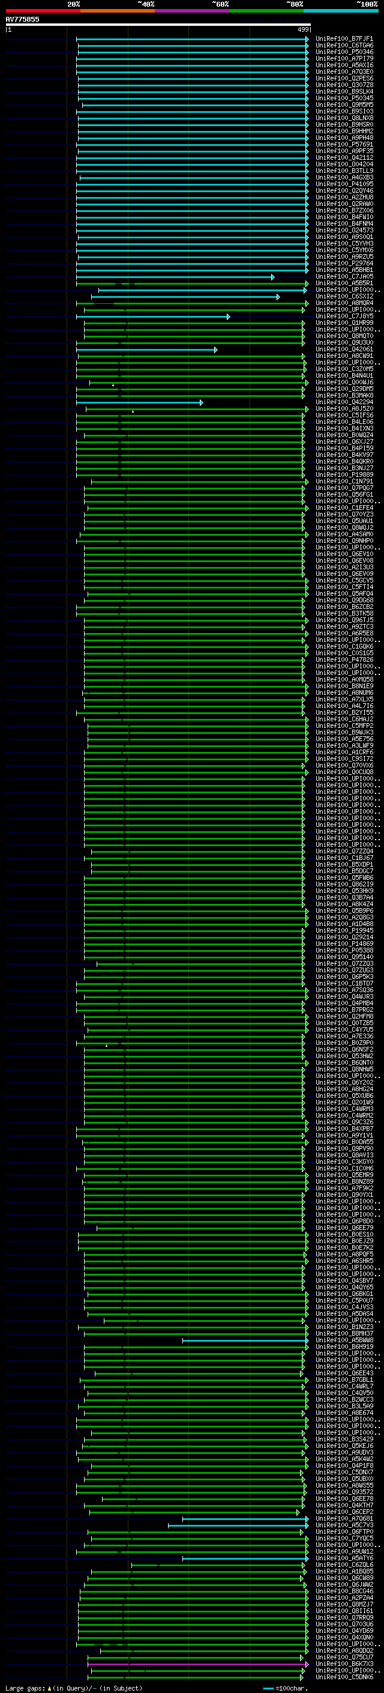Select the UniRef100_A5BHB1 entry

(x=344, y=270)
